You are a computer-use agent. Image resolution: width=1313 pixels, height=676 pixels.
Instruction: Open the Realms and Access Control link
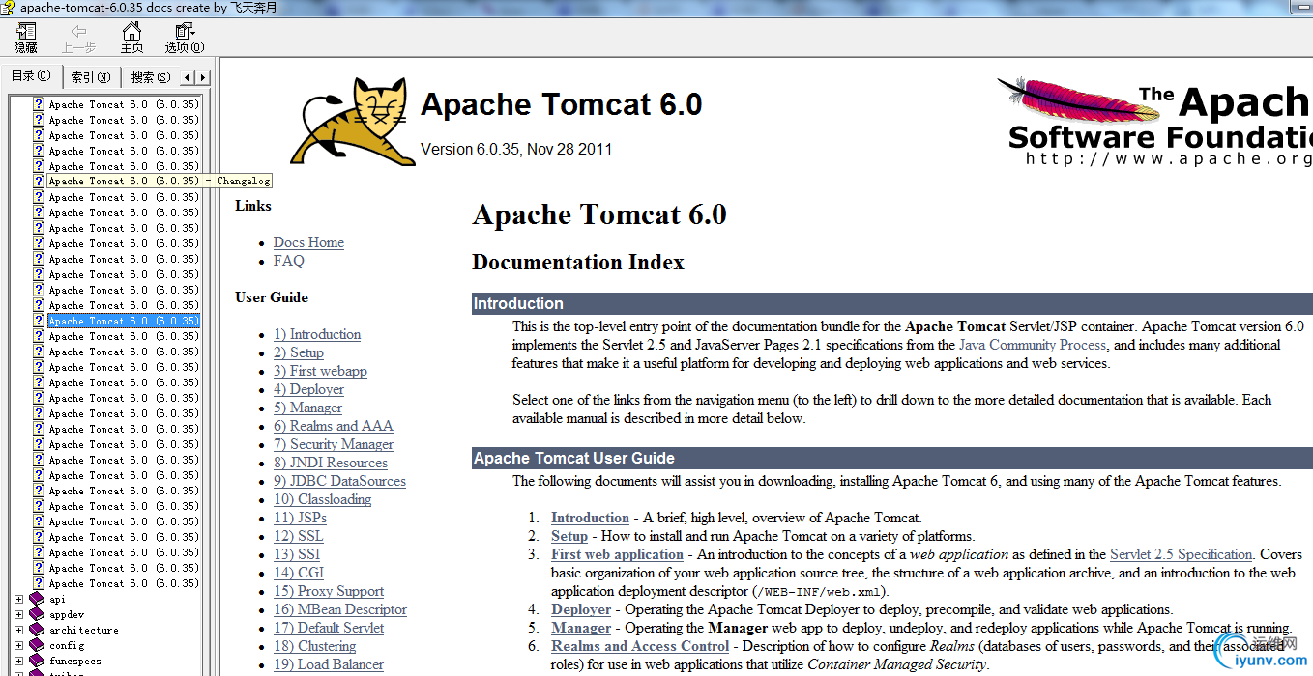tap(640, 646)
